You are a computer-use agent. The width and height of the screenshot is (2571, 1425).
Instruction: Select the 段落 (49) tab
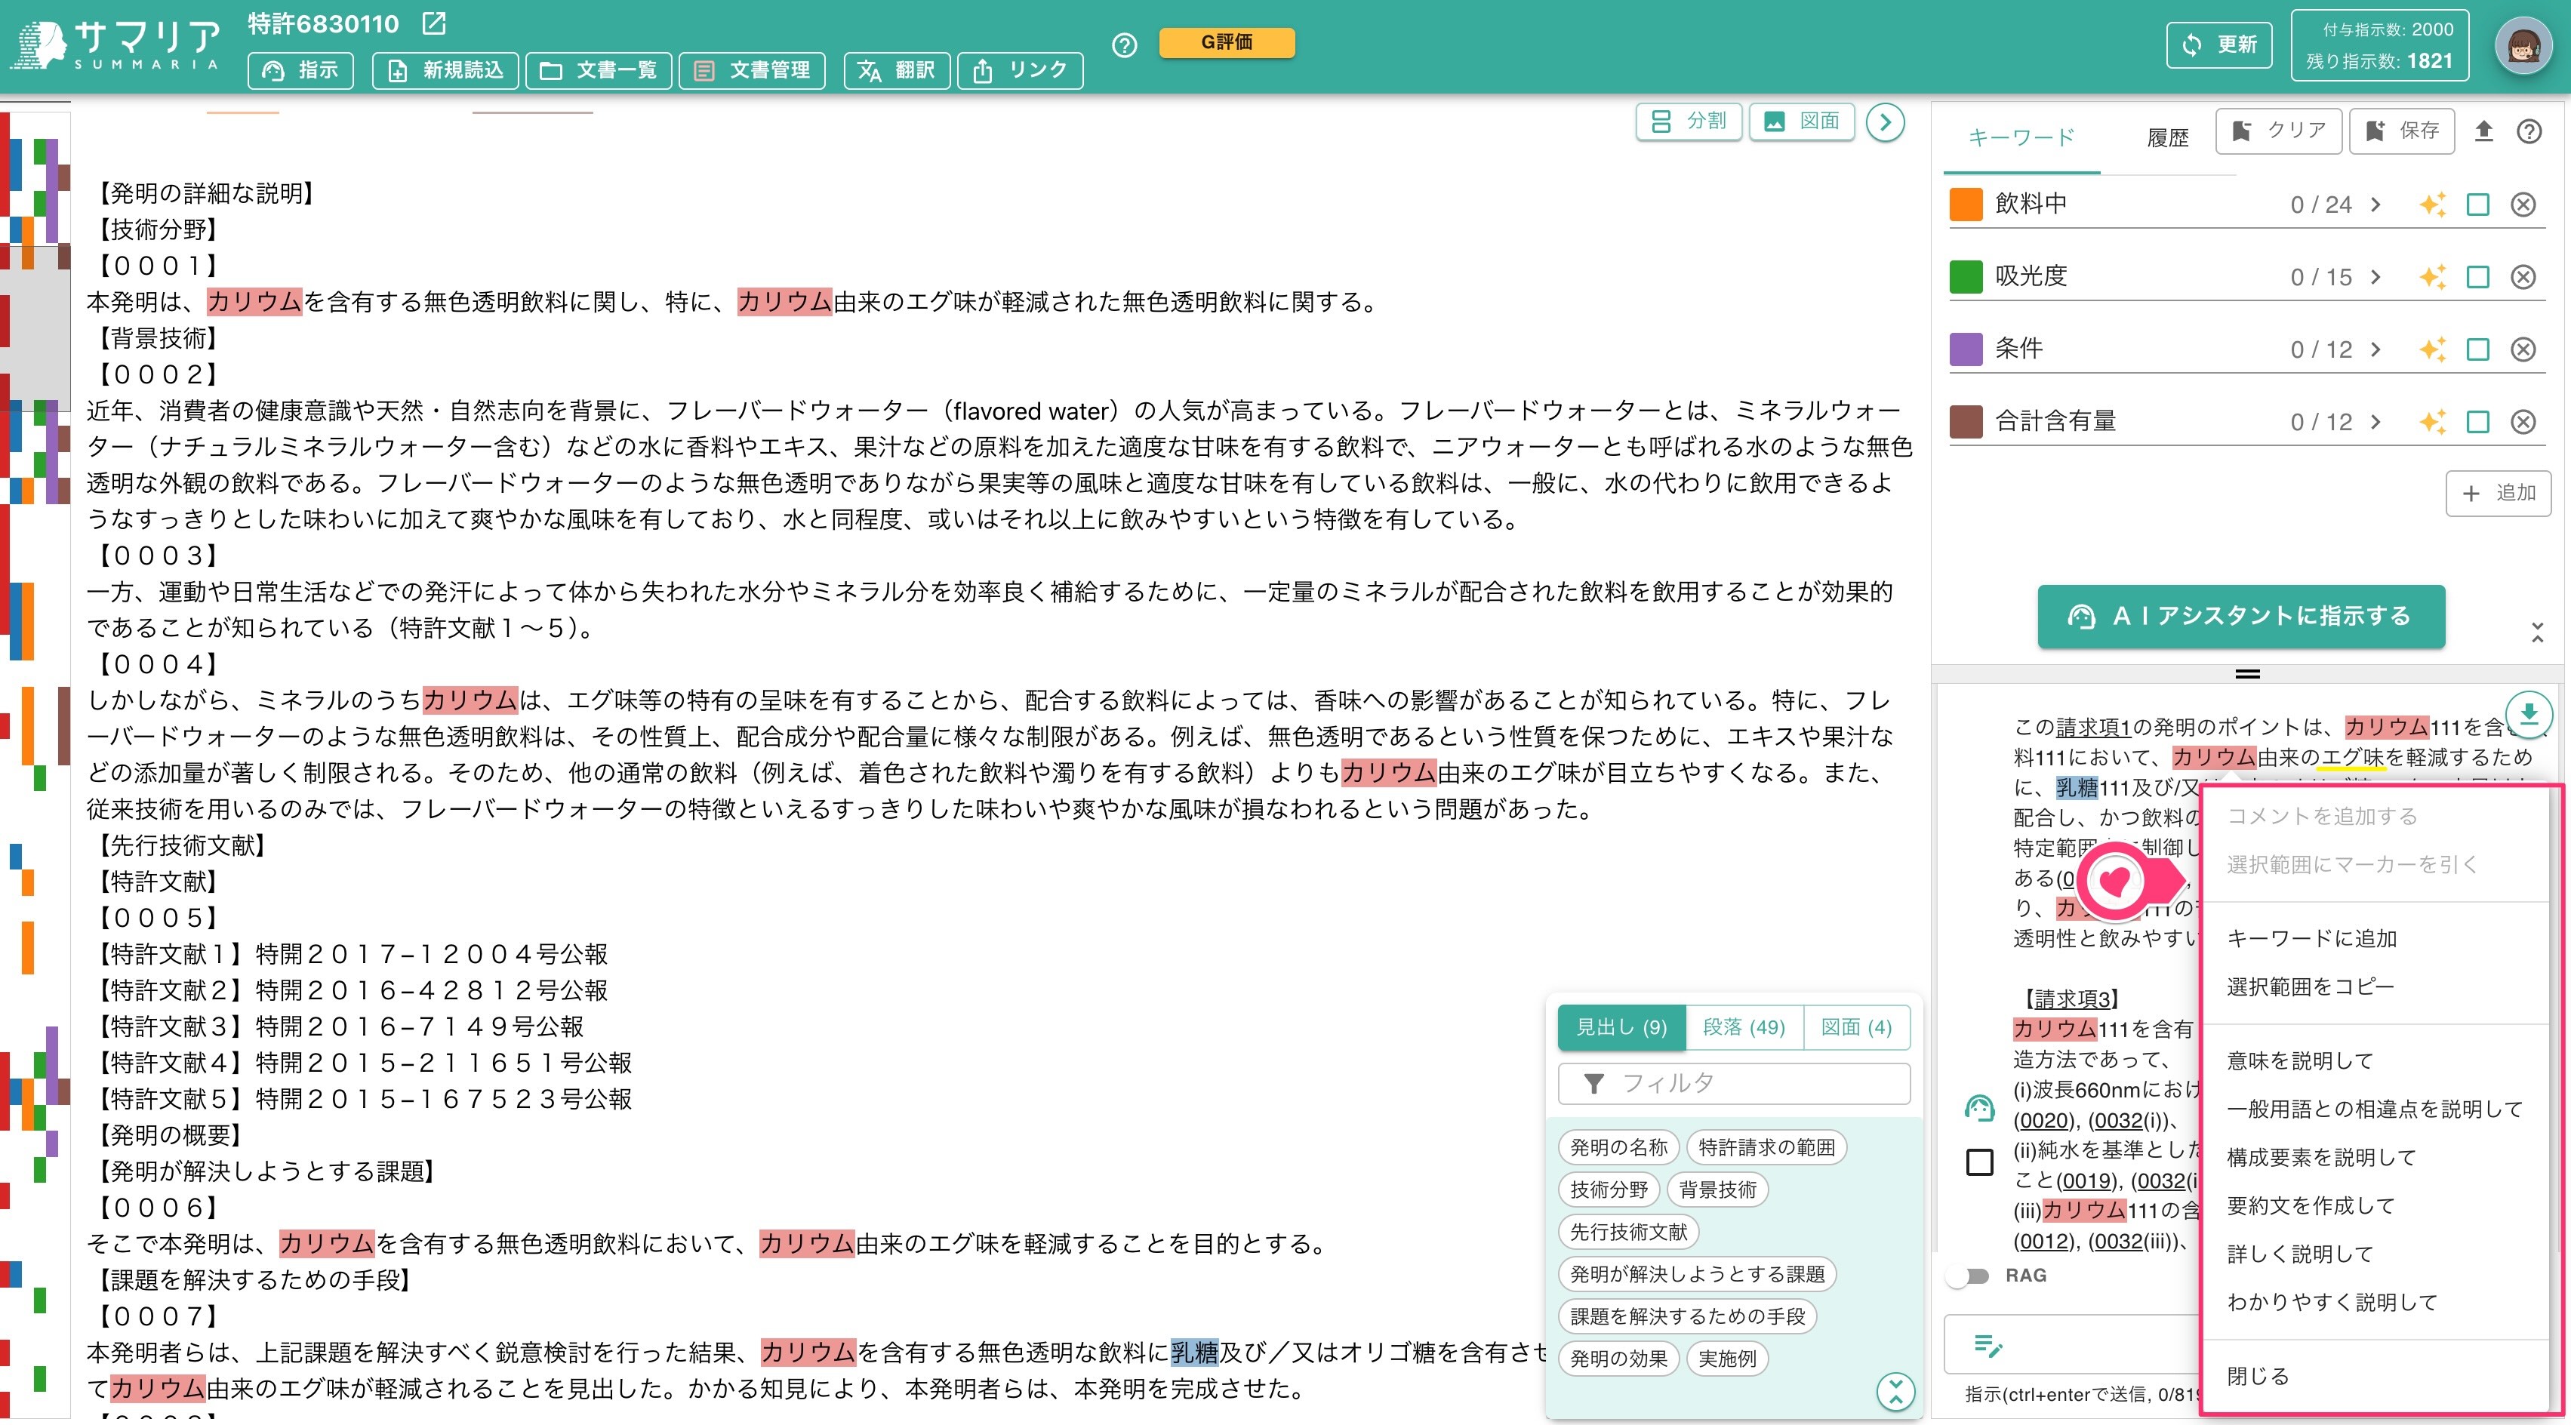(x=1744, y=1026)
